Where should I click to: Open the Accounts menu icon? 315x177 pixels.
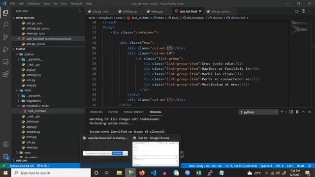tap(5, 144)
